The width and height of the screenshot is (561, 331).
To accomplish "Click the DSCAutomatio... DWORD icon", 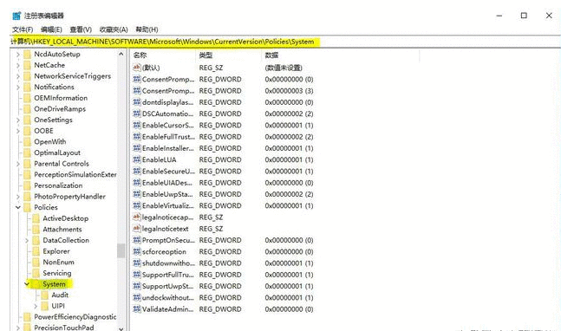I will [136, 114].
